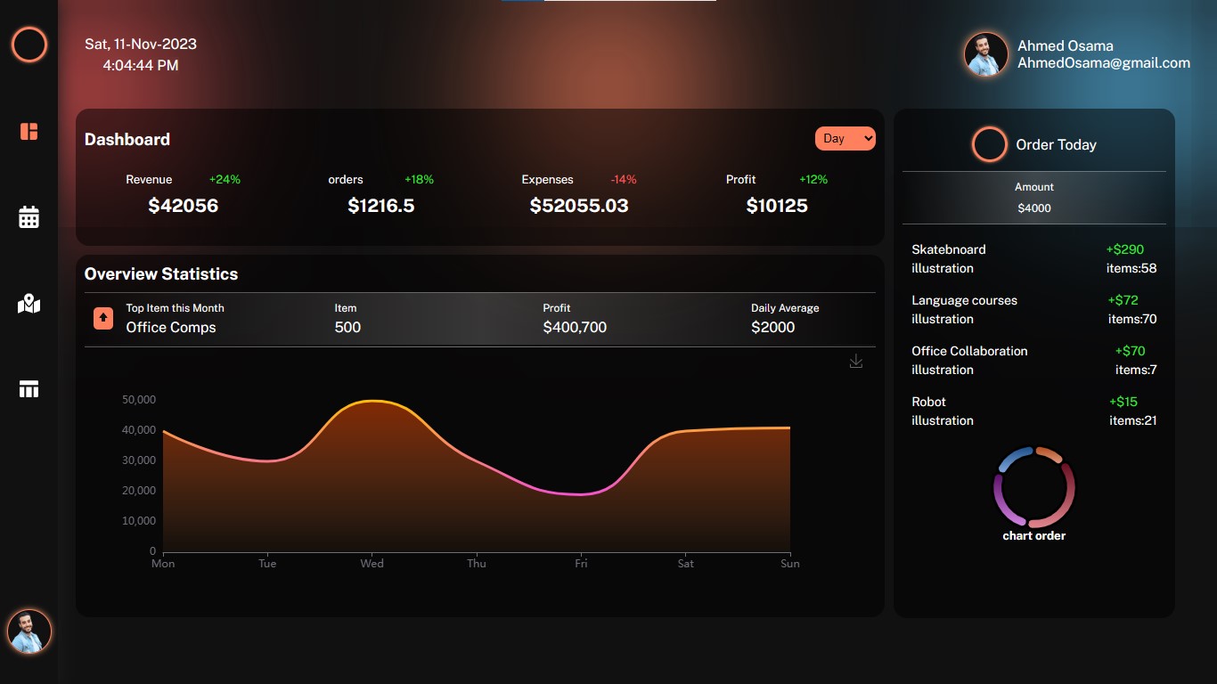
Task: Click profile avatar at sidebar bottom
Action: tap(29, 631)
